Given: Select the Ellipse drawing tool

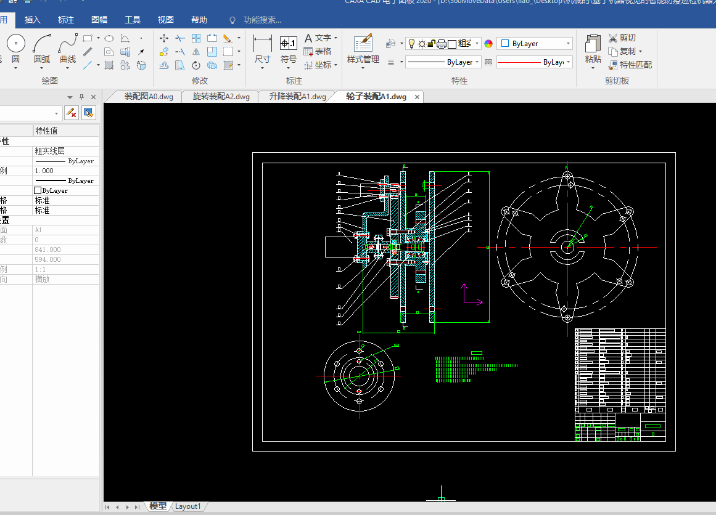Looking at the screenshot, I should (109, 38).
